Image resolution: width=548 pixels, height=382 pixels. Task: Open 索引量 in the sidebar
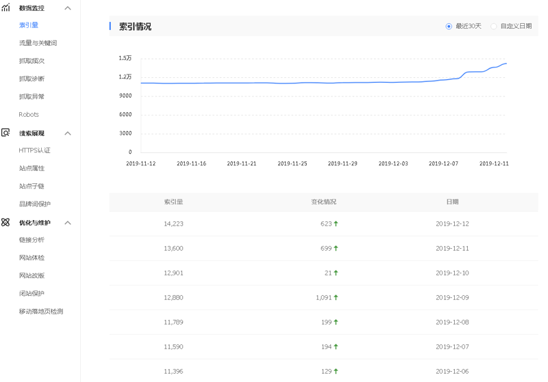29,25
